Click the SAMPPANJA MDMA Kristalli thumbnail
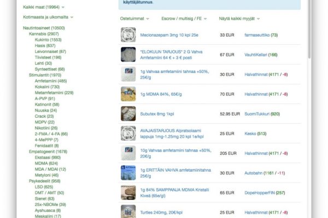The width and height of the screenshot is (328, 218). point(128,192)
